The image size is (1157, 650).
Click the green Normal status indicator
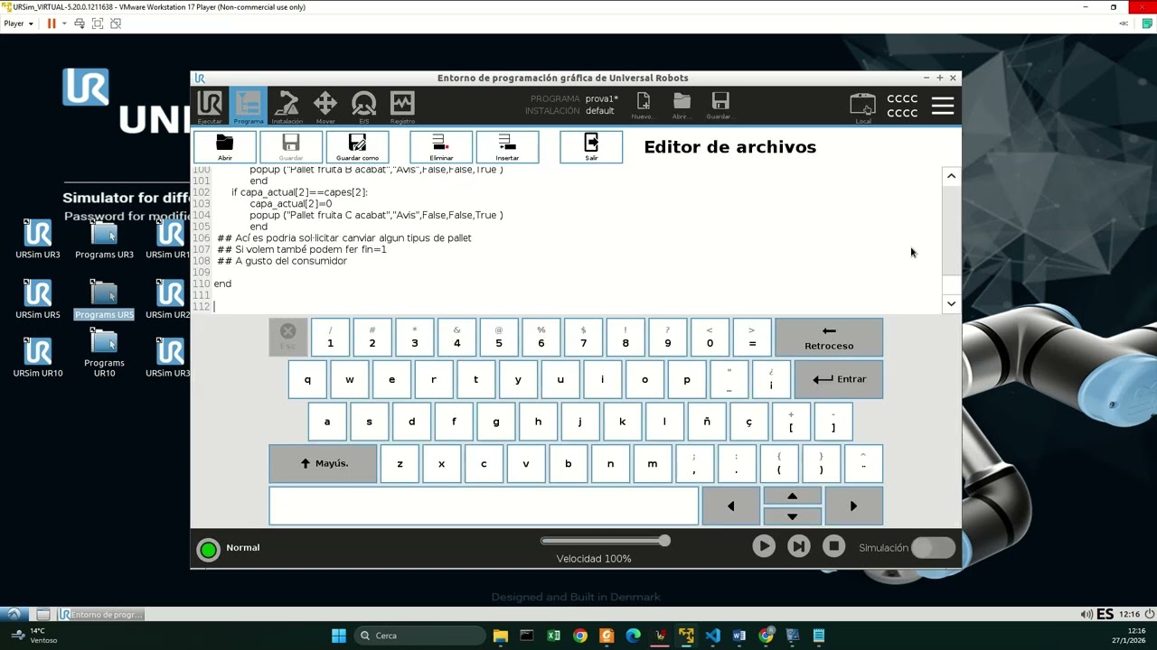[x=209, y=549]
